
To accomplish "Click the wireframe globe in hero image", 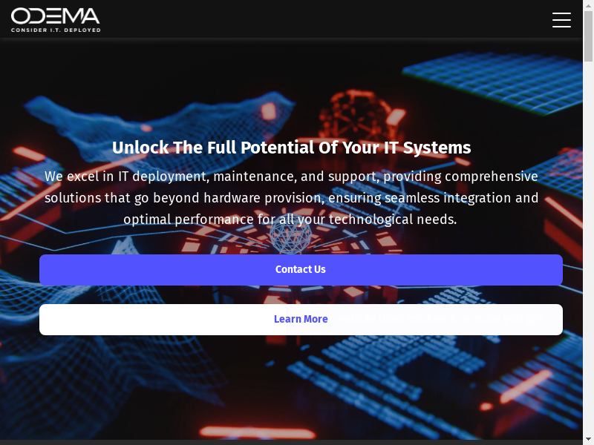I will pyautogui.click(x=290, y=237).
